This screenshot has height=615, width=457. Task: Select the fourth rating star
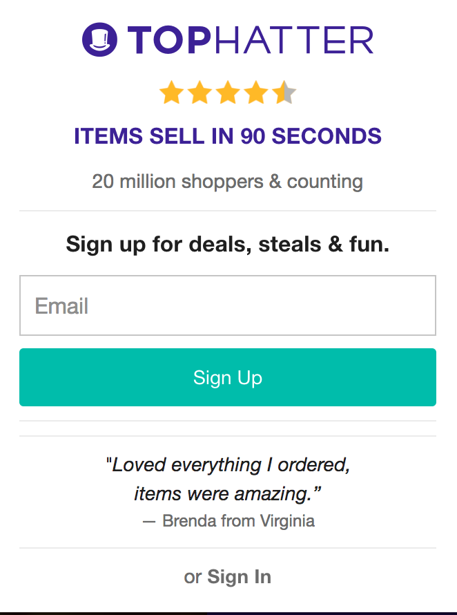click(x=256, y=93)
